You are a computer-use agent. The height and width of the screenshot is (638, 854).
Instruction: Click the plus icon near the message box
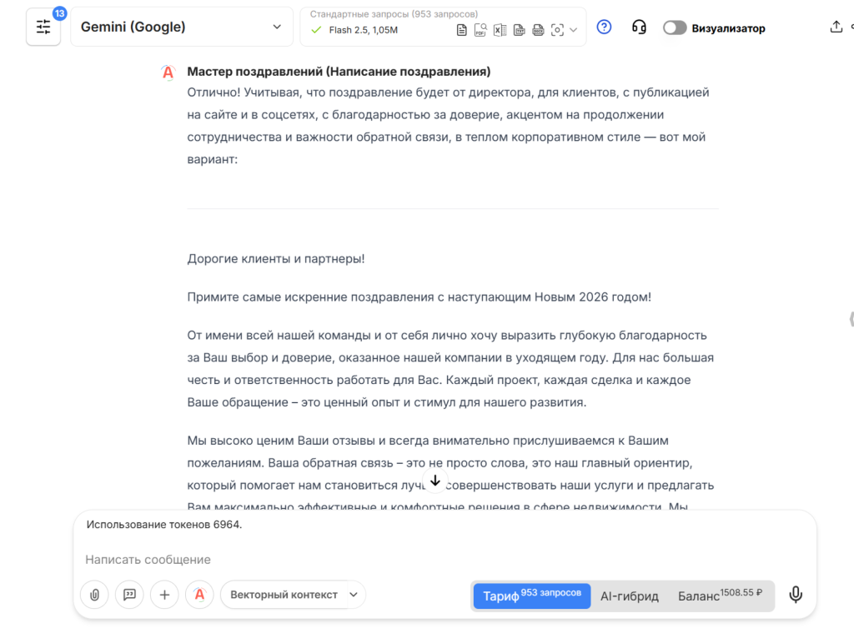163,595
